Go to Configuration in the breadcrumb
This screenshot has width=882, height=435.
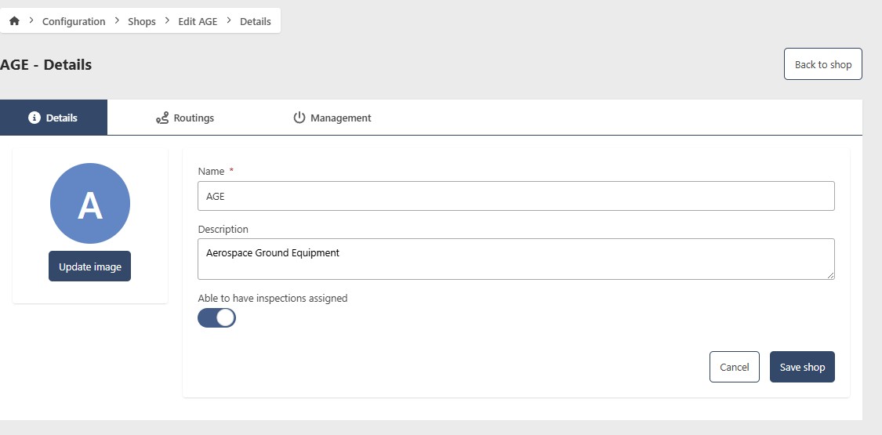pyautogui.click(x=74, y=21)
